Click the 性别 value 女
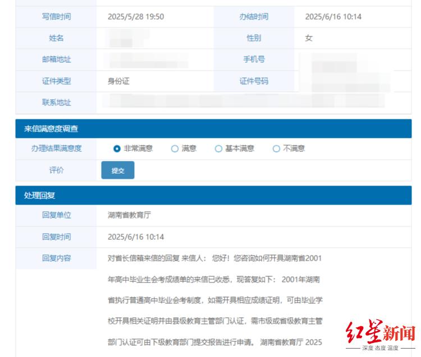 point(309,38)
